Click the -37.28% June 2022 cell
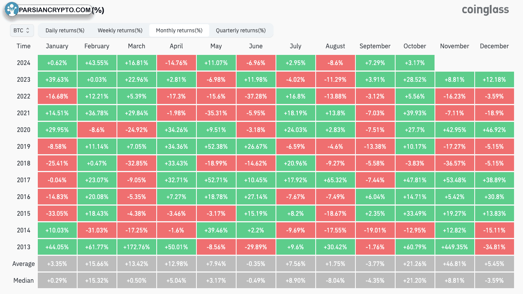This screenshot has width=523, height=294. pyautogui.click(x=256, y=96)
